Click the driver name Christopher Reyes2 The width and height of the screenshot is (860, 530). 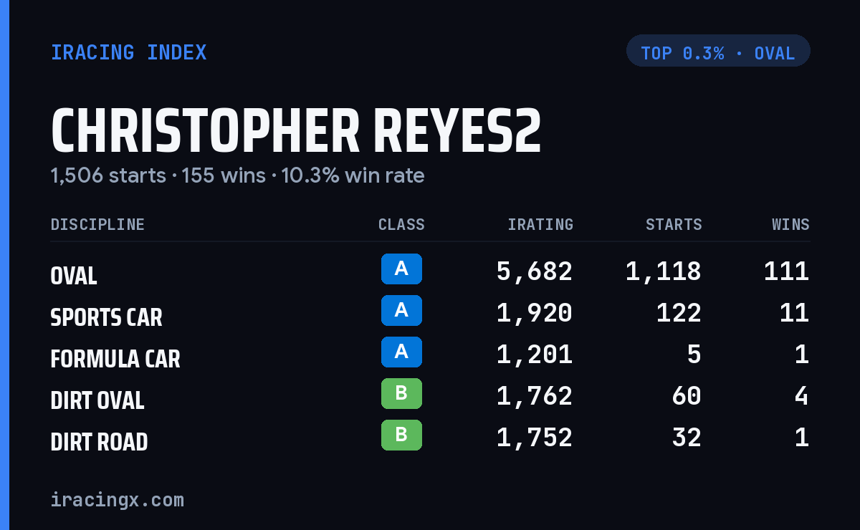pos(296,131)
